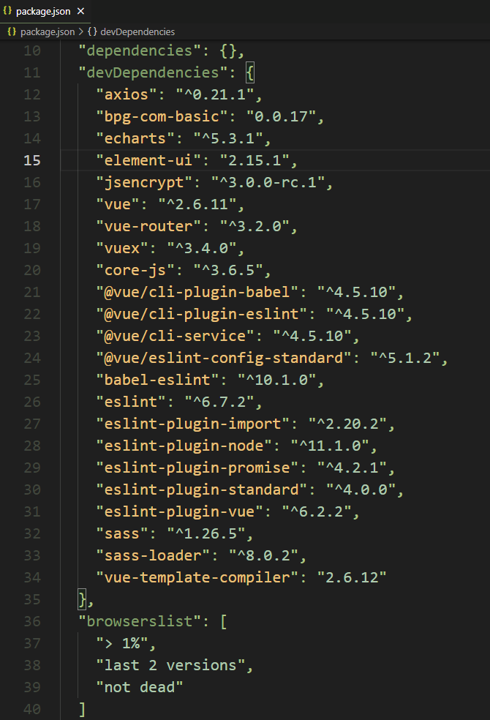The width and height of the screenshot is (490, 720).
Task: Close the package.json tab
Action: click(80, 11)
